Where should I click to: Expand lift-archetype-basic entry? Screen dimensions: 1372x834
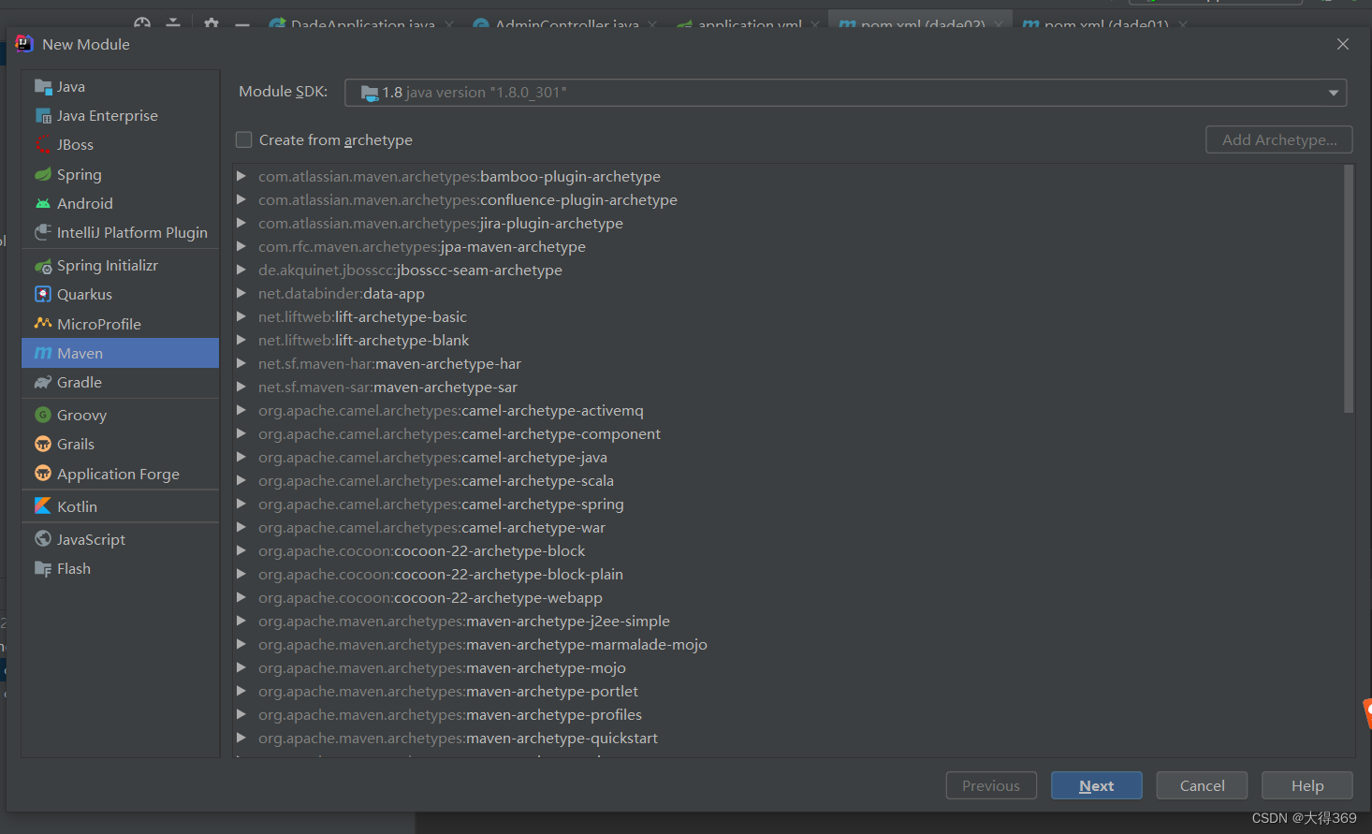241,316
